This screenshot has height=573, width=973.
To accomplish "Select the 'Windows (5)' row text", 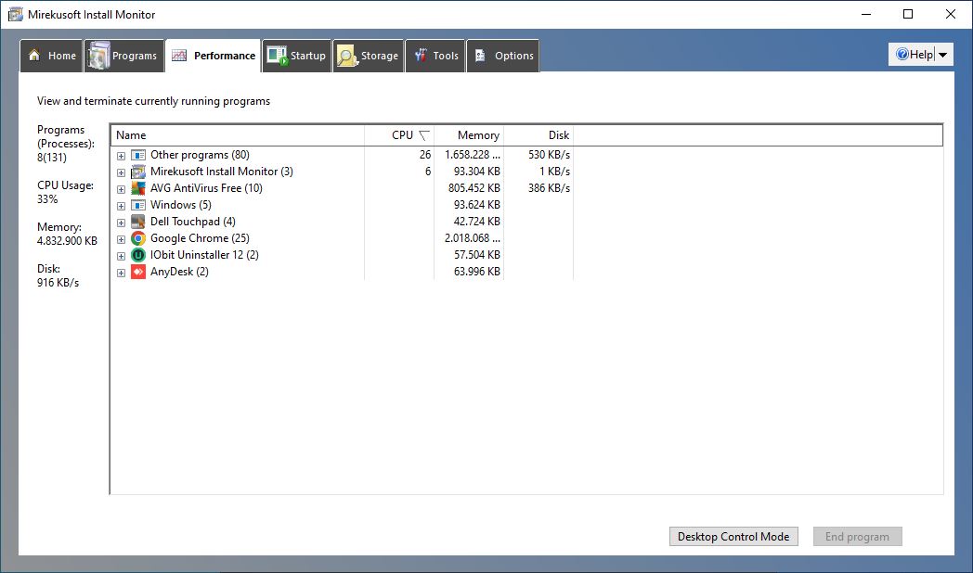I will [180, 205].
